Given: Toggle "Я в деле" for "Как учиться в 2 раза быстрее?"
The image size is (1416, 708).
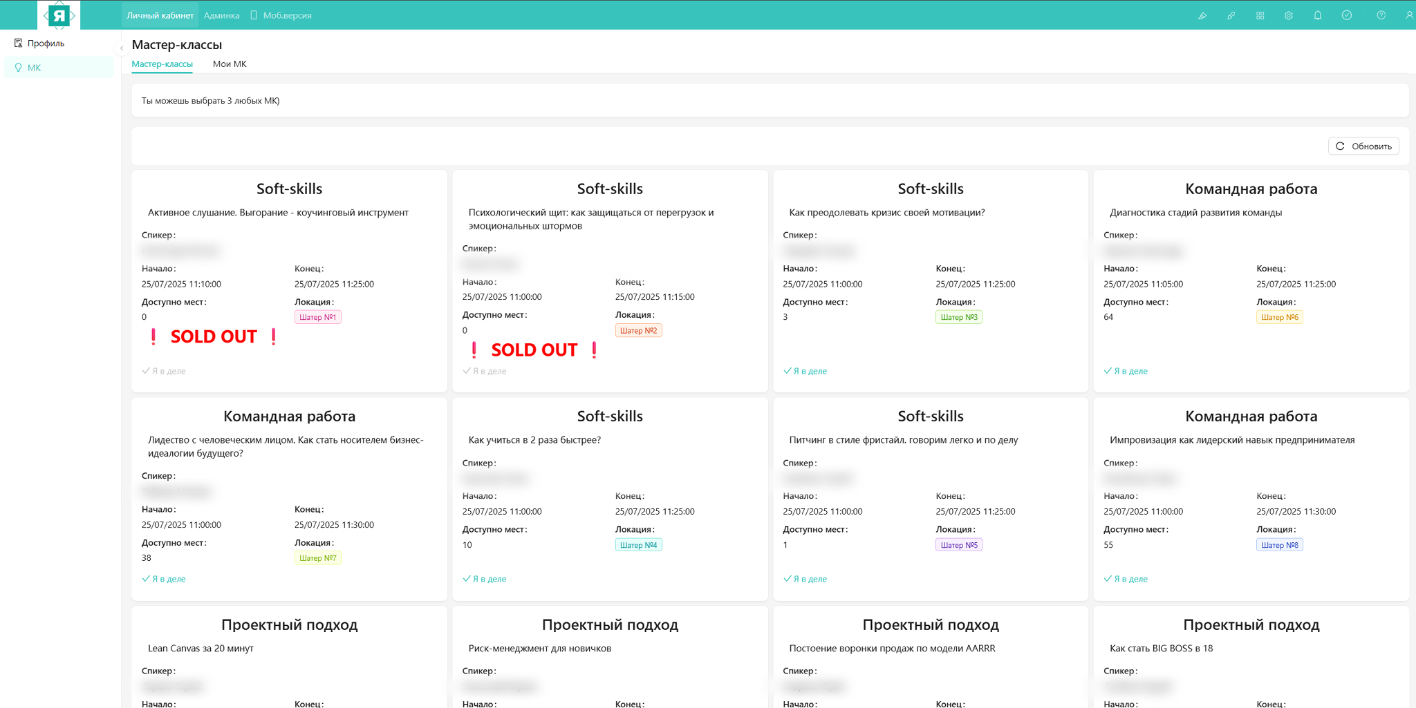Looking at the screenshot, I should [485, 579].
